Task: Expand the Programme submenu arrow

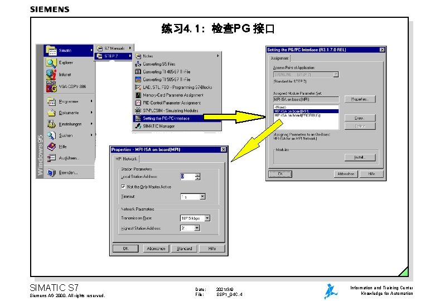Action: tap(91, 101)
